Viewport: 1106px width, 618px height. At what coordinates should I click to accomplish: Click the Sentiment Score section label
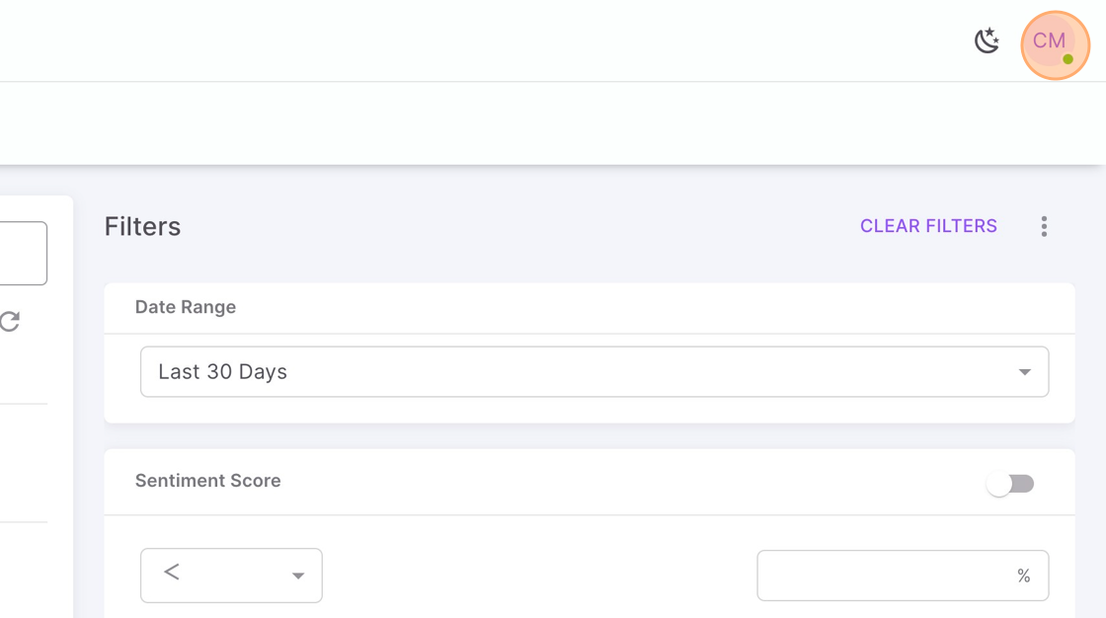(x=208, y=481)
